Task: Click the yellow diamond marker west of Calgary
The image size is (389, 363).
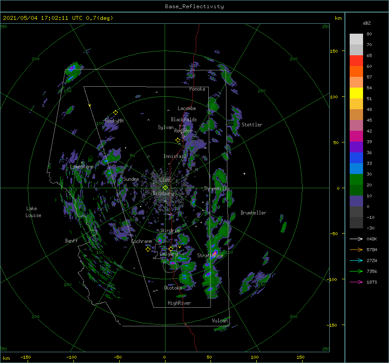Action: (148, 249)
